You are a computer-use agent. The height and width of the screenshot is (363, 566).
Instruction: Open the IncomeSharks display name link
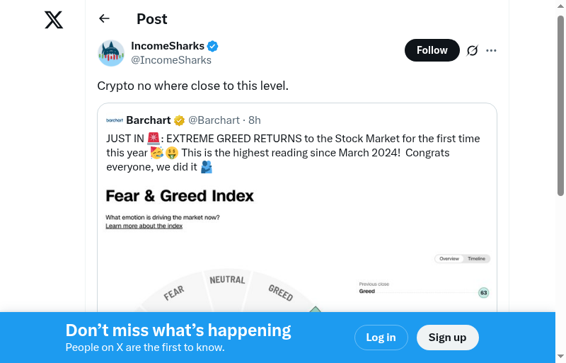[168, 46]
